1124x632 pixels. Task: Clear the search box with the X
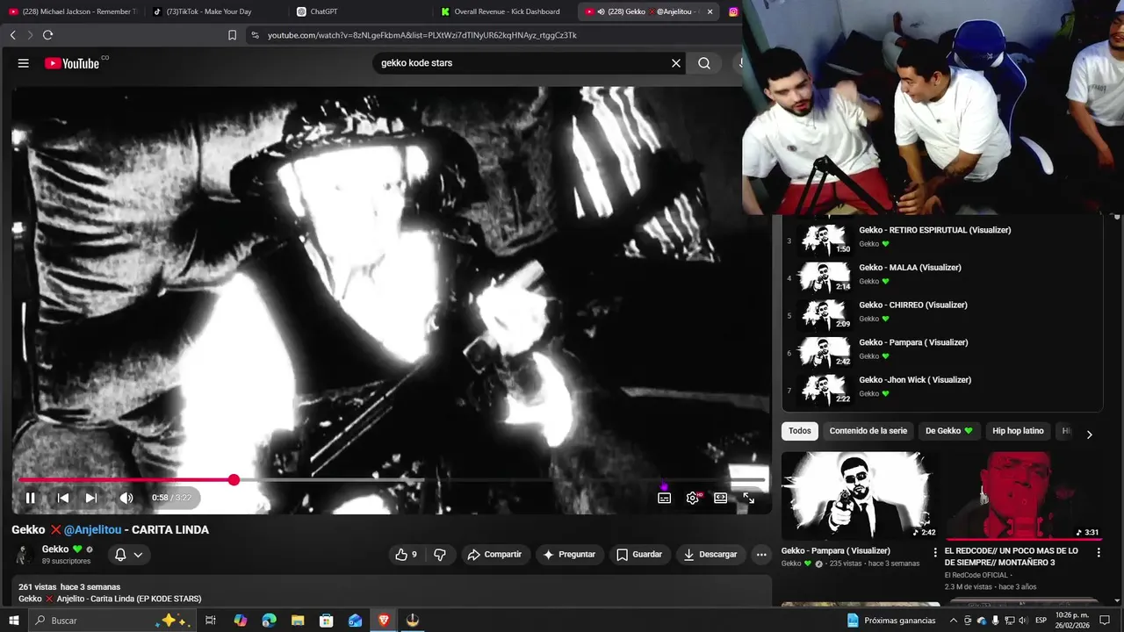[676, 63]
